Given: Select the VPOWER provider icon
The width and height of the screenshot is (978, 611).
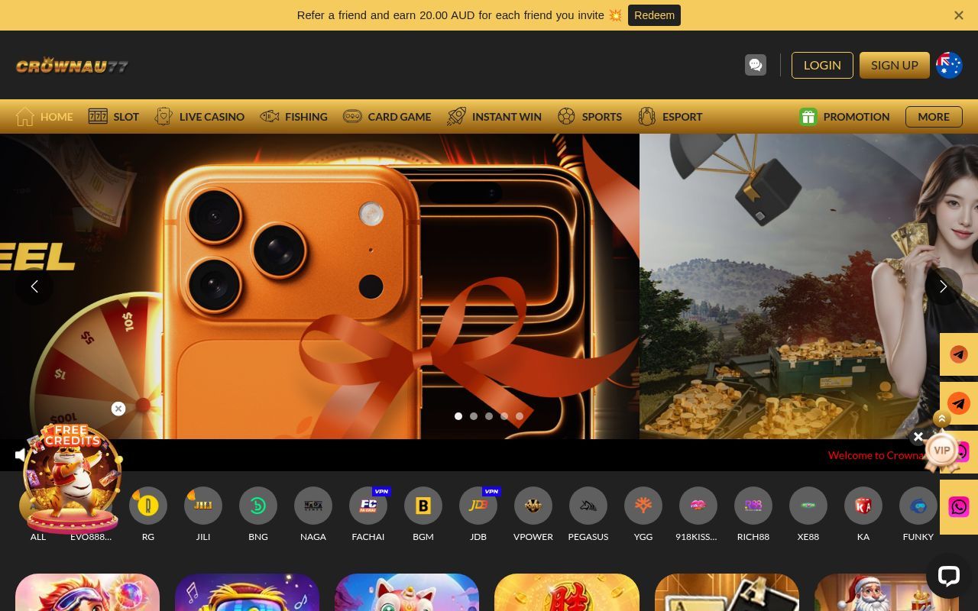Looking at the screenshot, I should coord(533,506).
